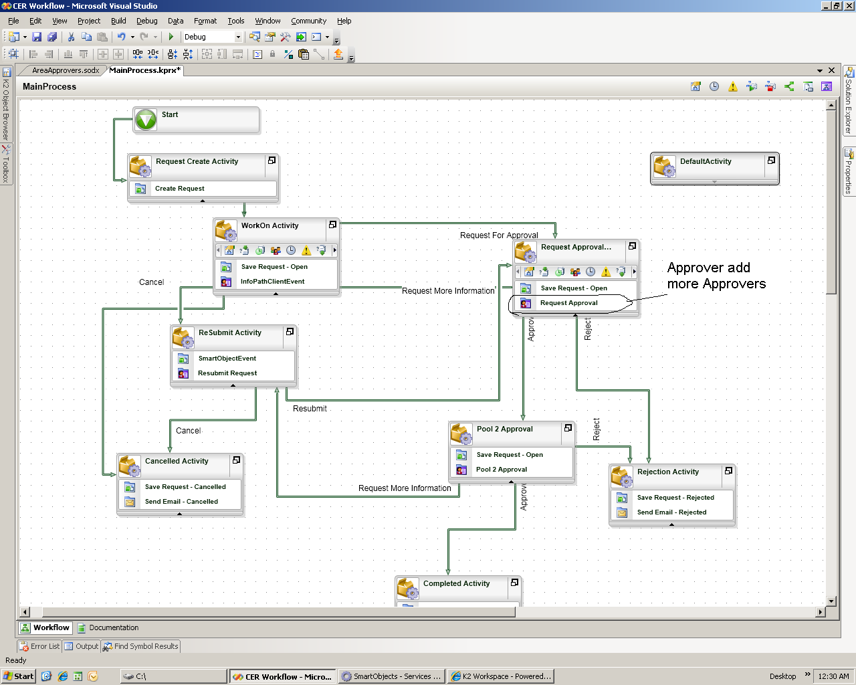
Task: Open the Format menu
Action: coord(205,21)
